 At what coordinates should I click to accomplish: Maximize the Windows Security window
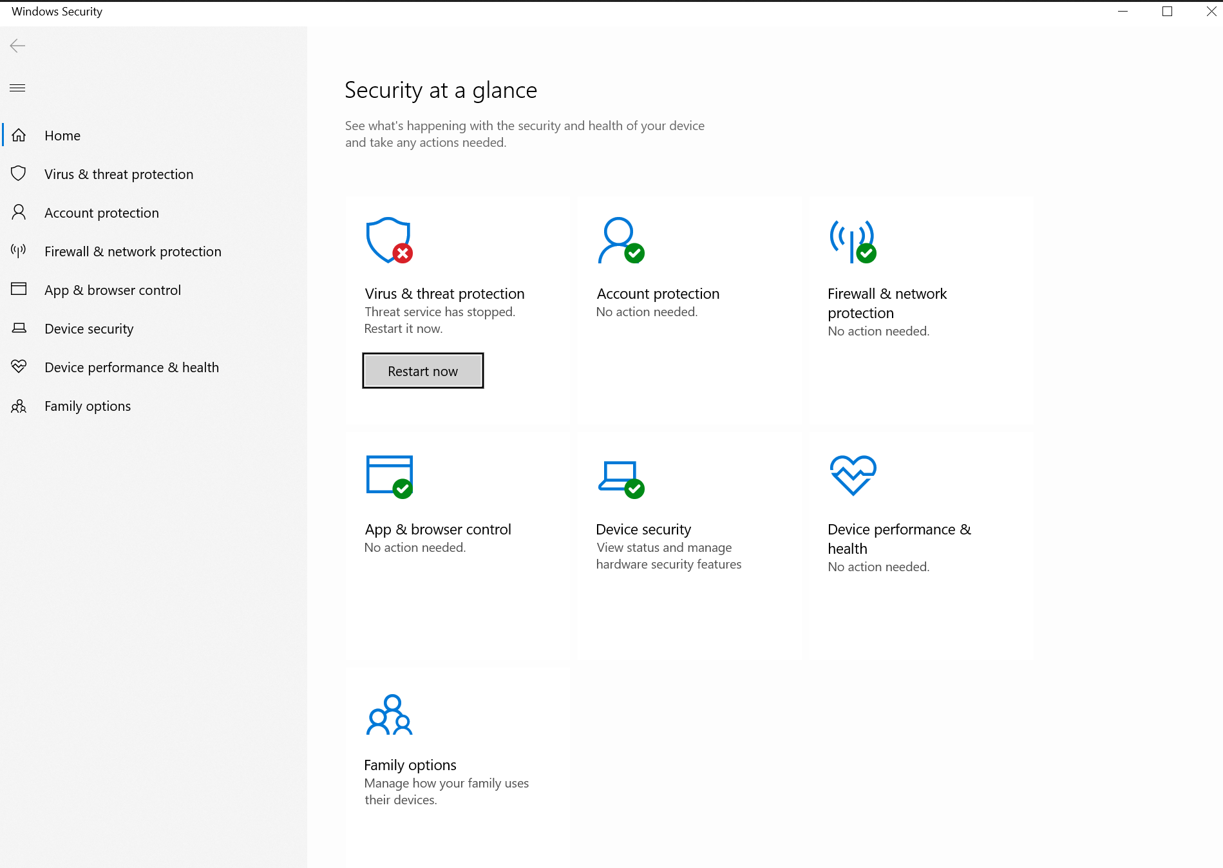click(x=1167, y=12)
